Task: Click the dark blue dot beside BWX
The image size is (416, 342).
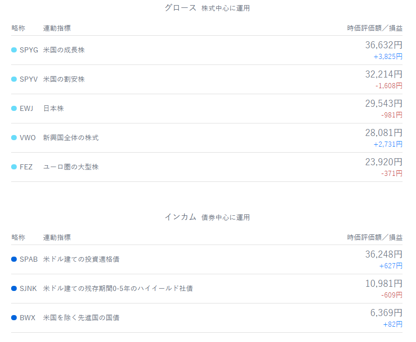Action: pos(14,317)
